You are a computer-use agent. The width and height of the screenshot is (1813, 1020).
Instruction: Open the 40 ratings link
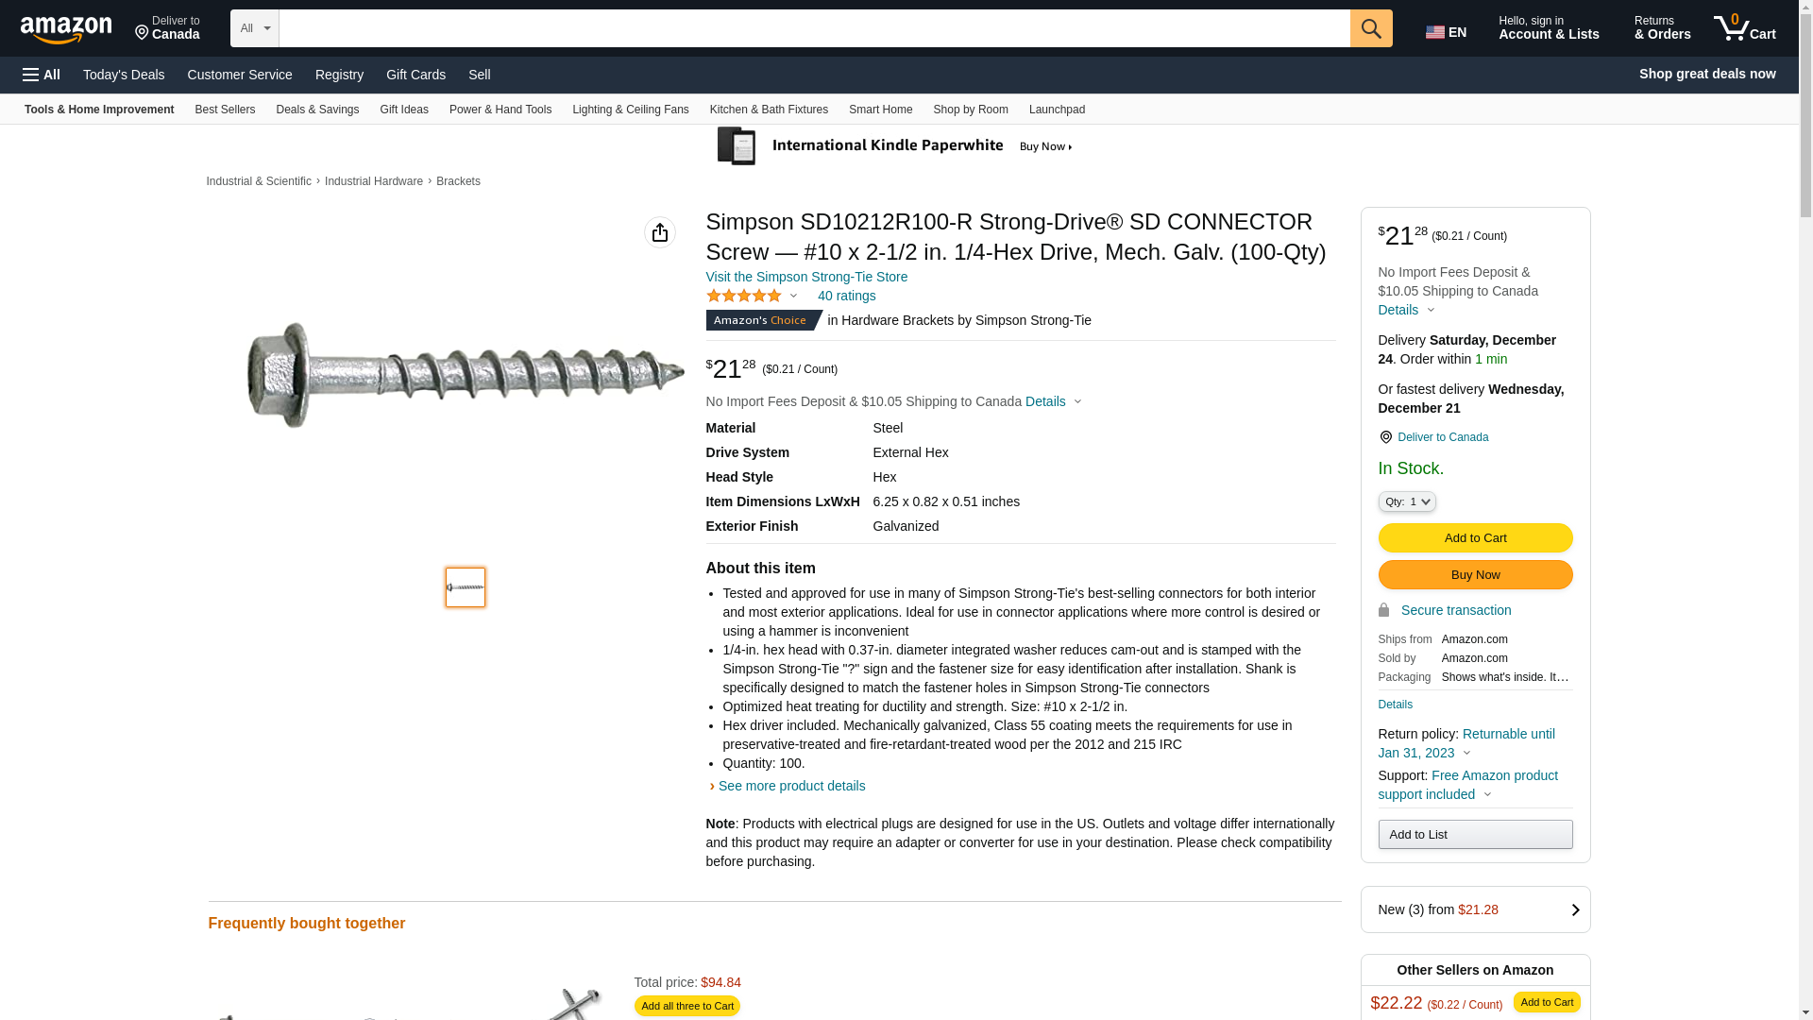pos(846,296)
